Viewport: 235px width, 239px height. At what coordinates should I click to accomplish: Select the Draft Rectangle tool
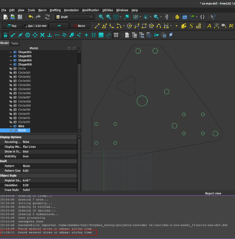(144, 26)
